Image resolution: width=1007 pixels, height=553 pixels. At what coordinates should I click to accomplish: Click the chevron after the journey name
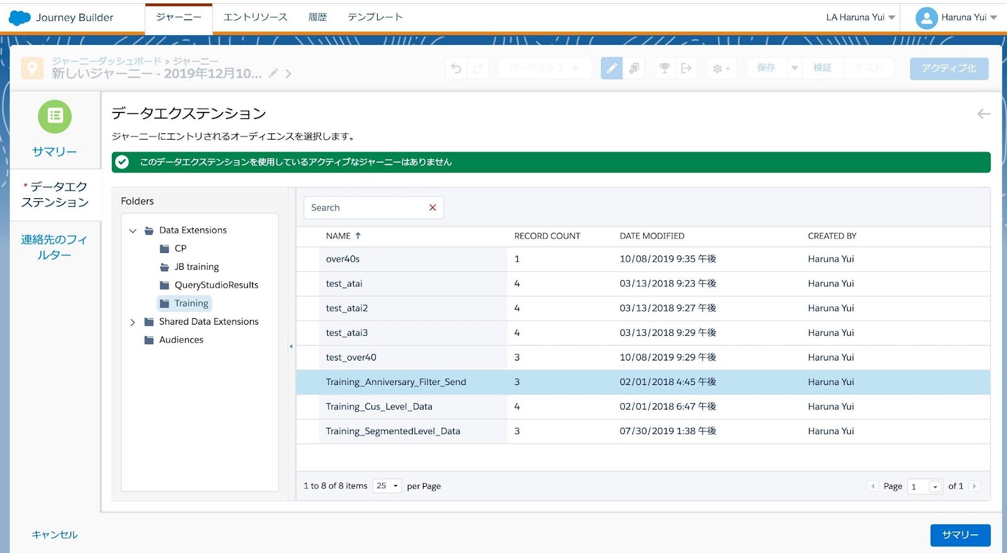click(288, 74)
